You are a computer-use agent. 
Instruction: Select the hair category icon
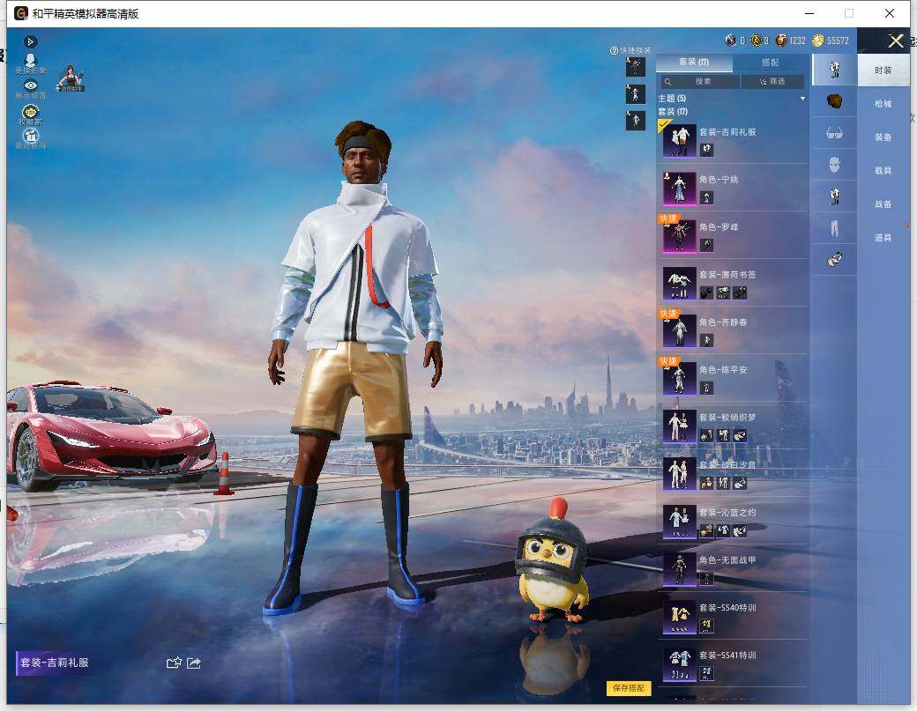pyautogui.click(x=834, y=101)
